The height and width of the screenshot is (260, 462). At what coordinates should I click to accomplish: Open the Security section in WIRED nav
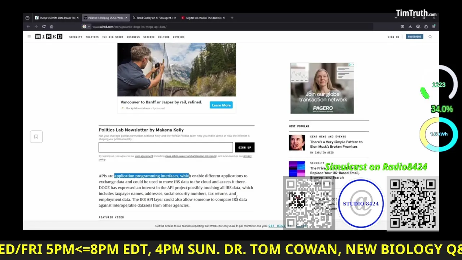[x=76, y=37]
